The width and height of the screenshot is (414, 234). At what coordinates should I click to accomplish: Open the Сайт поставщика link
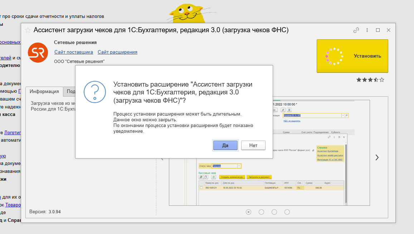pos(74,52)
